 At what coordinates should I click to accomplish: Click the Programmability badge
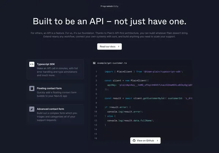click(x=109, y=6)
